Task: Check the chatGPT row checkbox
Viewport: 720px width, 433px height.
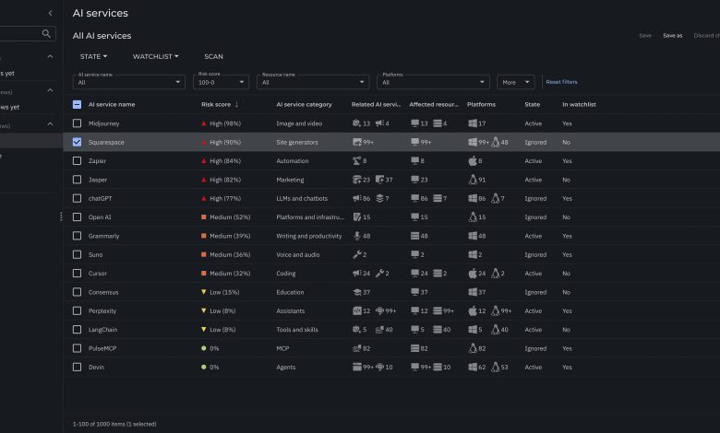Action: point(77,198)
